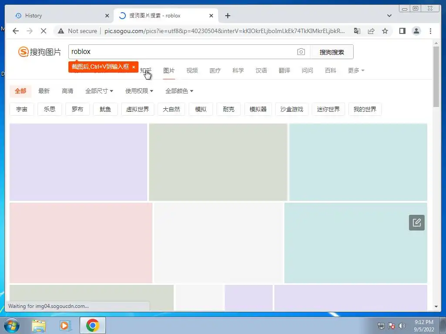Expand the tab search chevron

pos(389,16)
